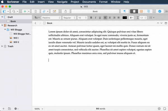Click the document notes footer icon
168x111 pixels.
click(165, 109)
